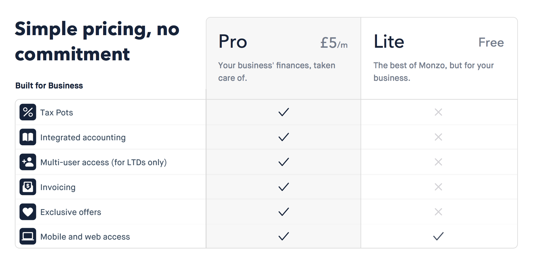Click the Exclusive offers heart icon

tap(28, 212)
